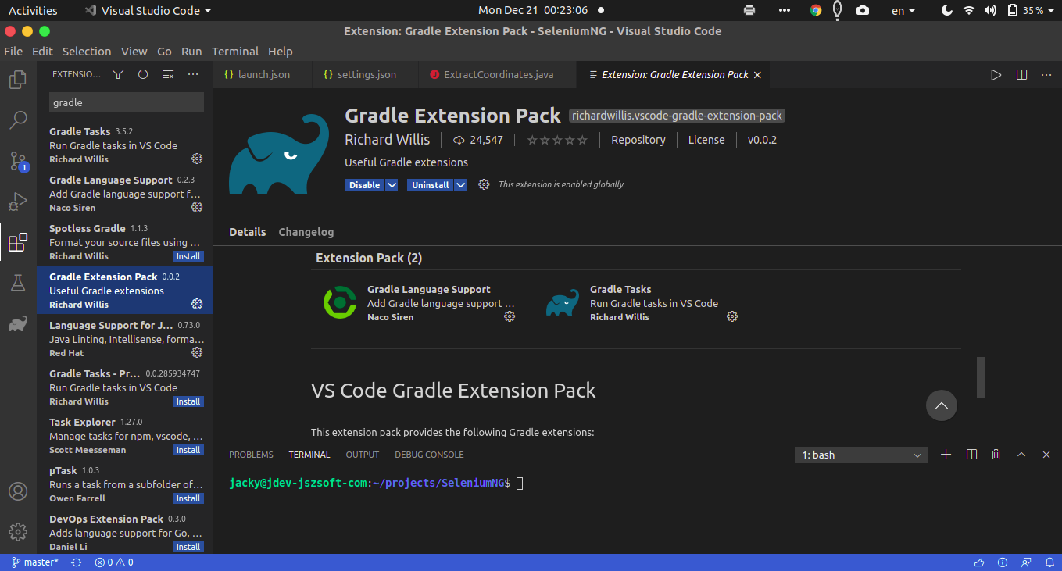This screenshot has width=1062, height=571.
Task: Open the Terminal menu
Action: tap(235, 52)
